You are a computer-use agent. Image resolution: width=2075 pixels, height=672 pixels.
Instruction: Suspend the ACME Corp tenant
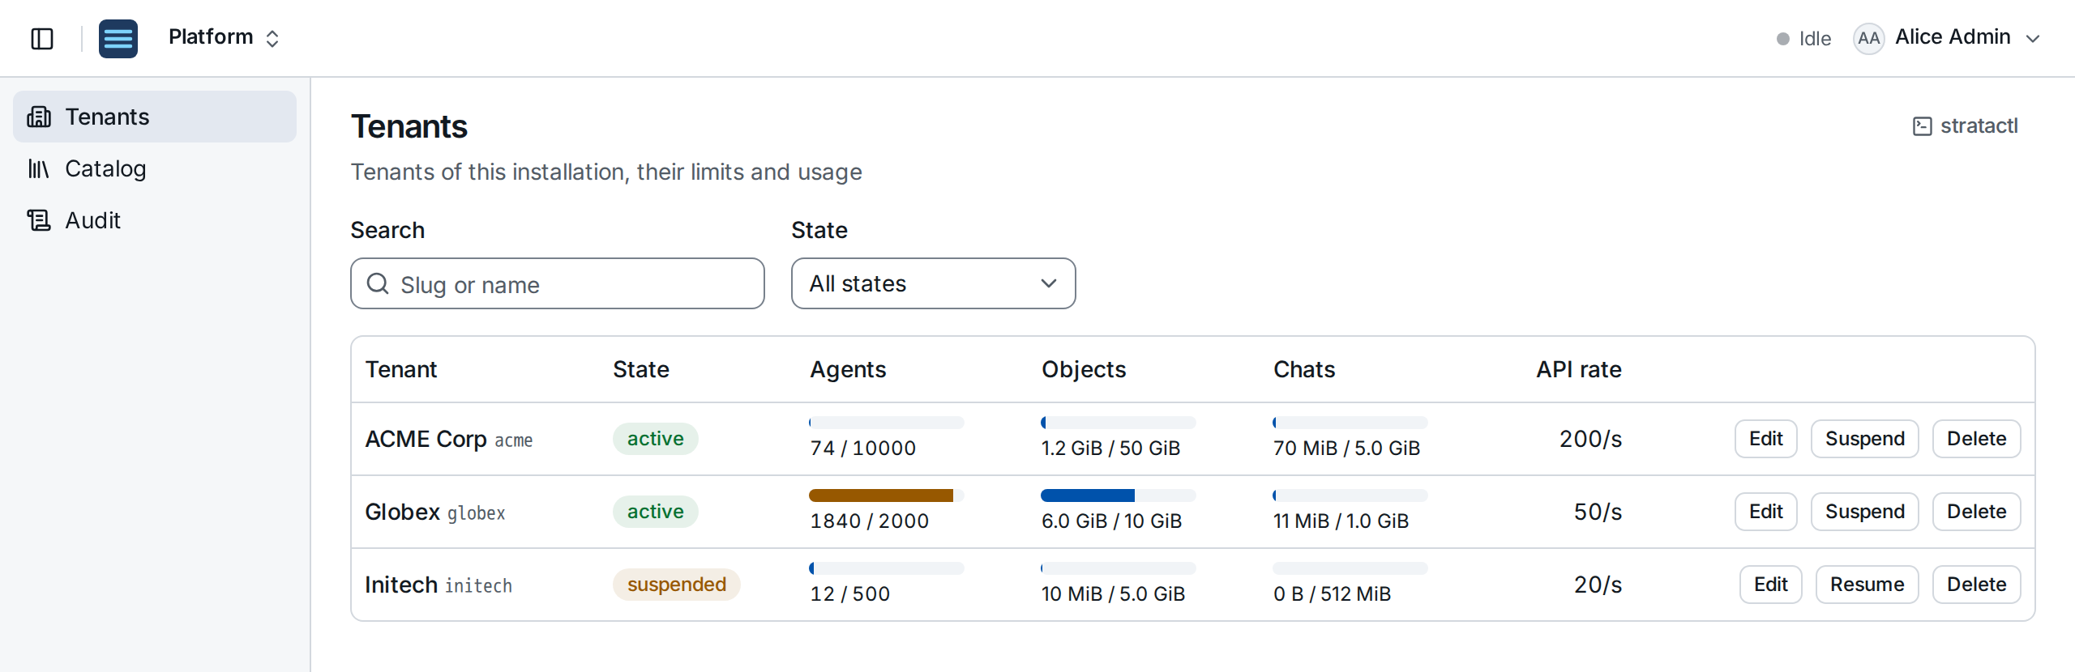pos(1864,439)
